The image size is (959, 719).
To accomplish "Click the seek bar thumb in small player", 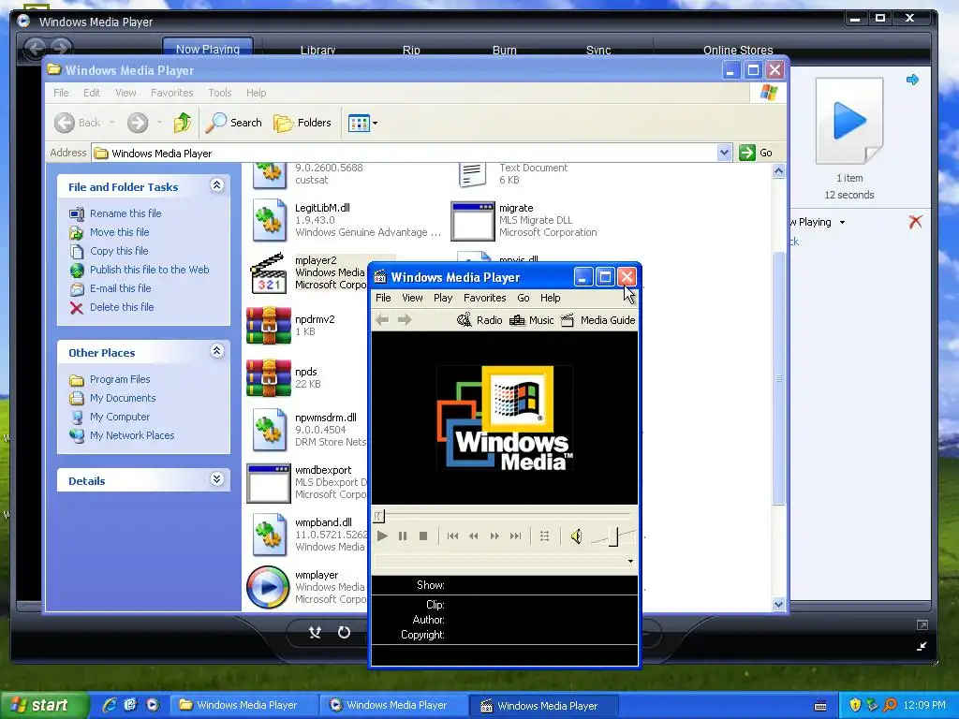I will (x=379, y=516).
